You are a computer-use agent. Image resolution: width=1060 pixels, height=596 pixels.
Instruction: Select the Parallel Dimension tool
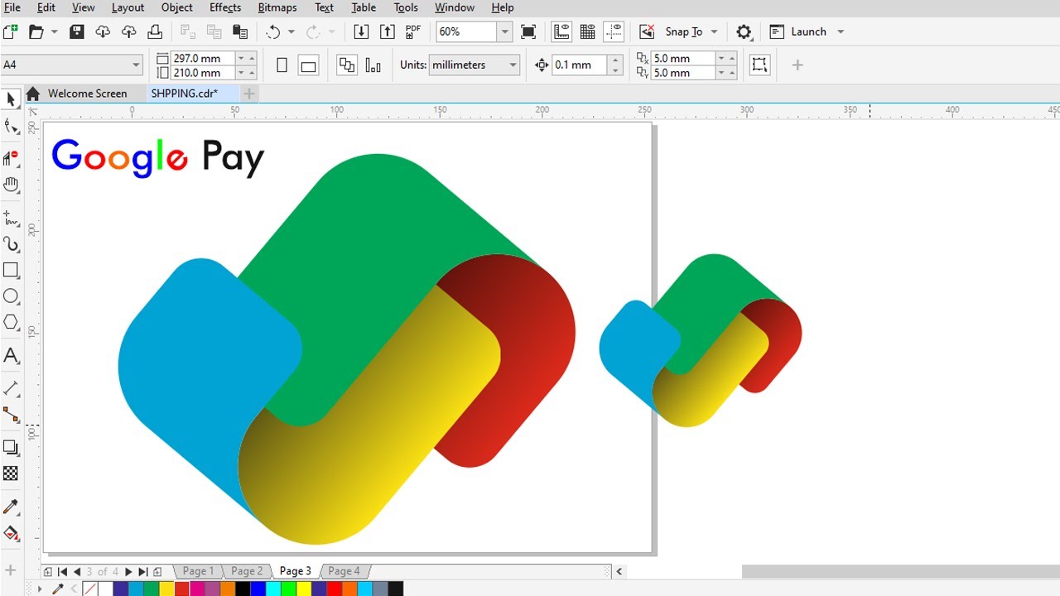11,388
